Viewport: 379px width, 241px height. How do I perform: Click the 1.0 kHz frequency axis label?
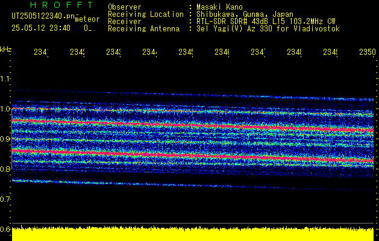[x=5, y=109]
